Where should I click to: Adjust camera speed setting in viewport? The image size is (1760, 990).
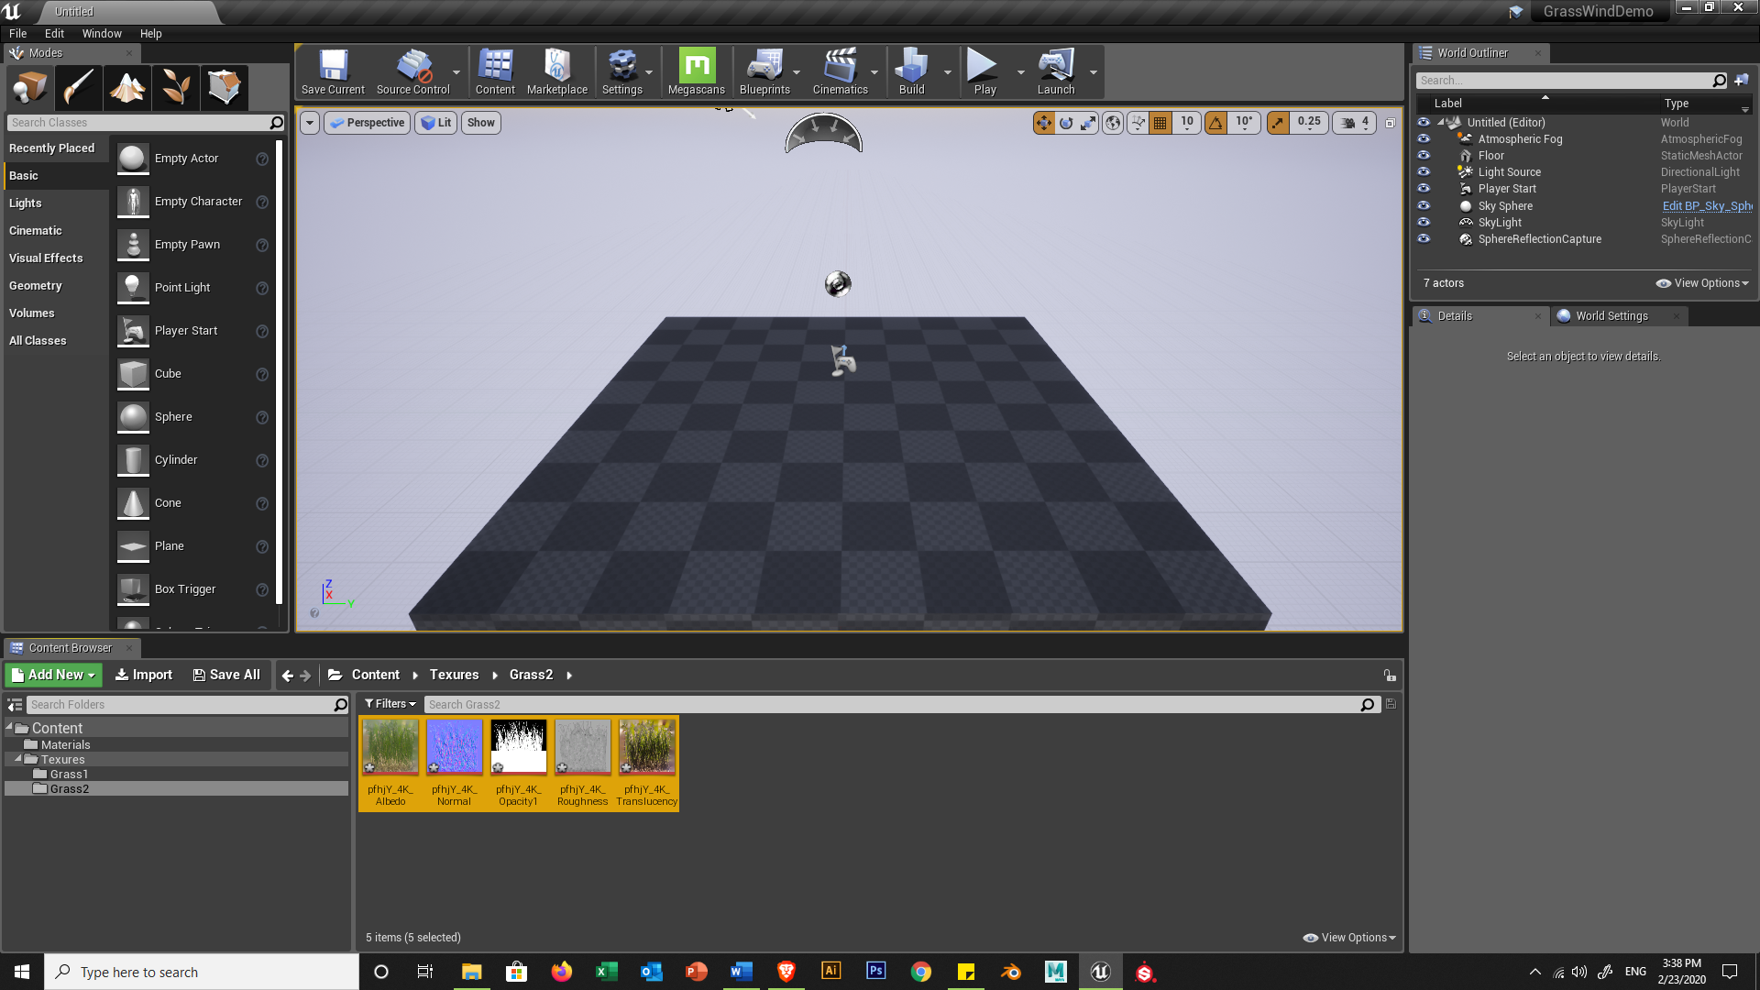pyautogui.click(x=1354, y=123)
